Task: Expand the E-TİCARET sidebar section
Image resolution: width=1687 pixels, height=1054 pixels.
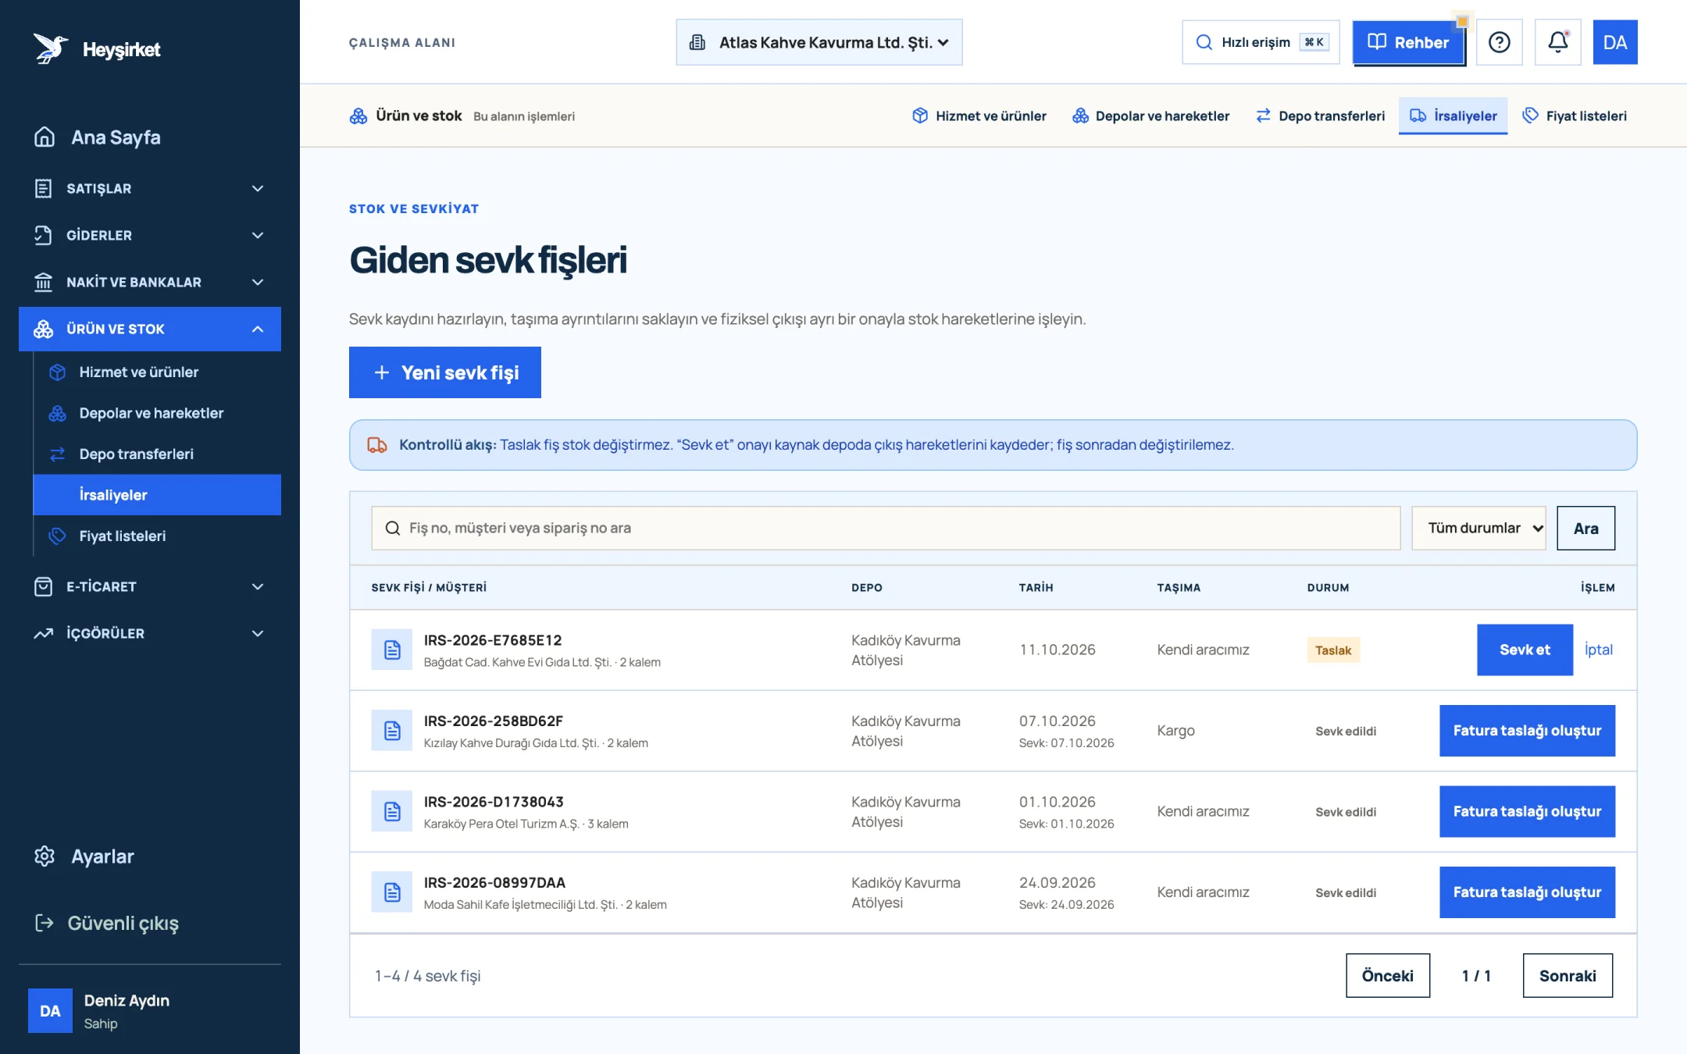Action: (150, 586)
